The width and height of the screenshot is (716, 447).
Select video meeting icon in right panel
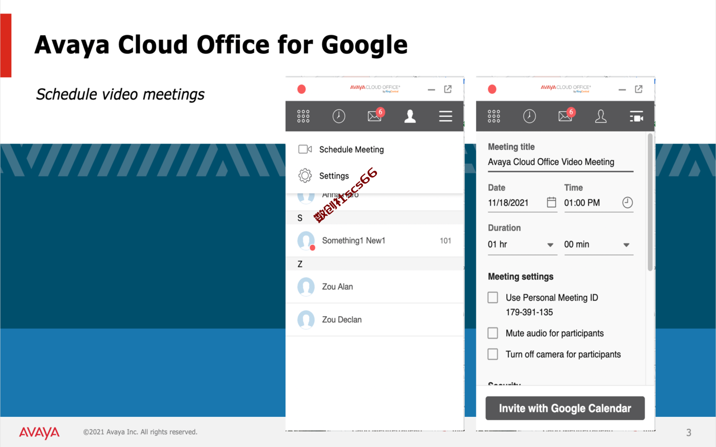pyautogui.click(x=637, y=116)
